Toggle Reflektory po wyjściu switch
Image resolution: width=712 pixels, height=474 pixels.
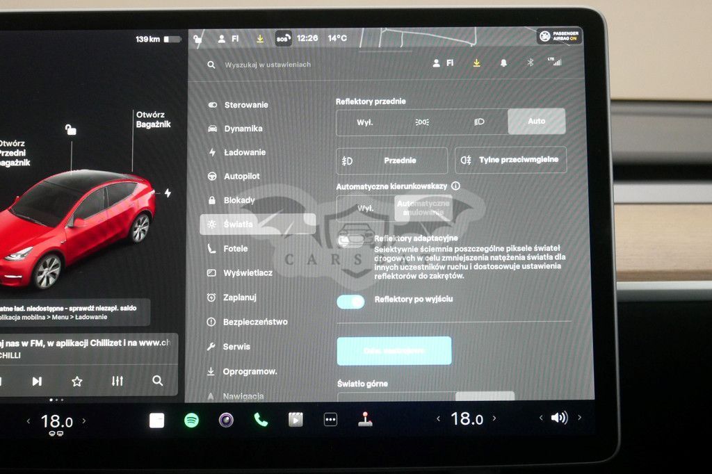click(350, 302)
